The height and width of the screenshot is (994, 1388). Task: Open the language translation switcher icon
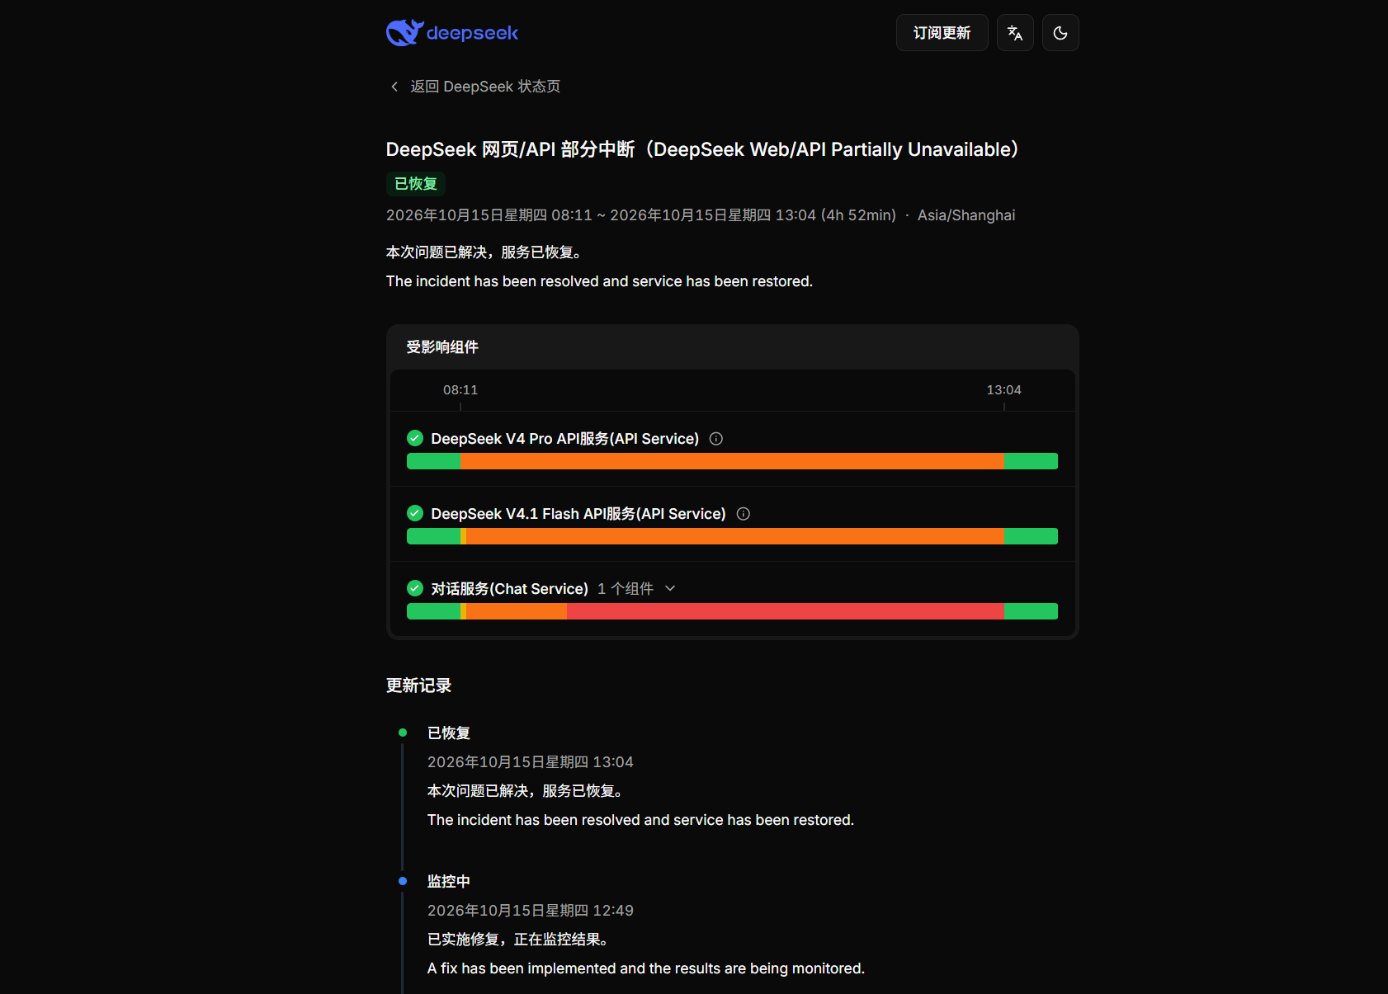(x=1015, y=33)
